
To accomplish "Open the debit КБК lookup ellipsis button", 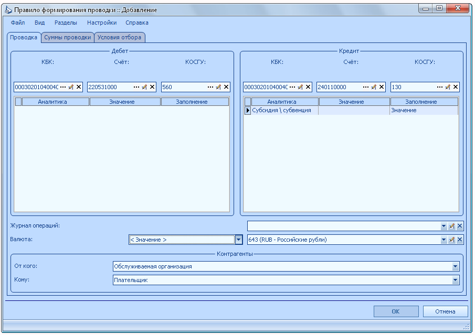I will [x=62, y=87].
